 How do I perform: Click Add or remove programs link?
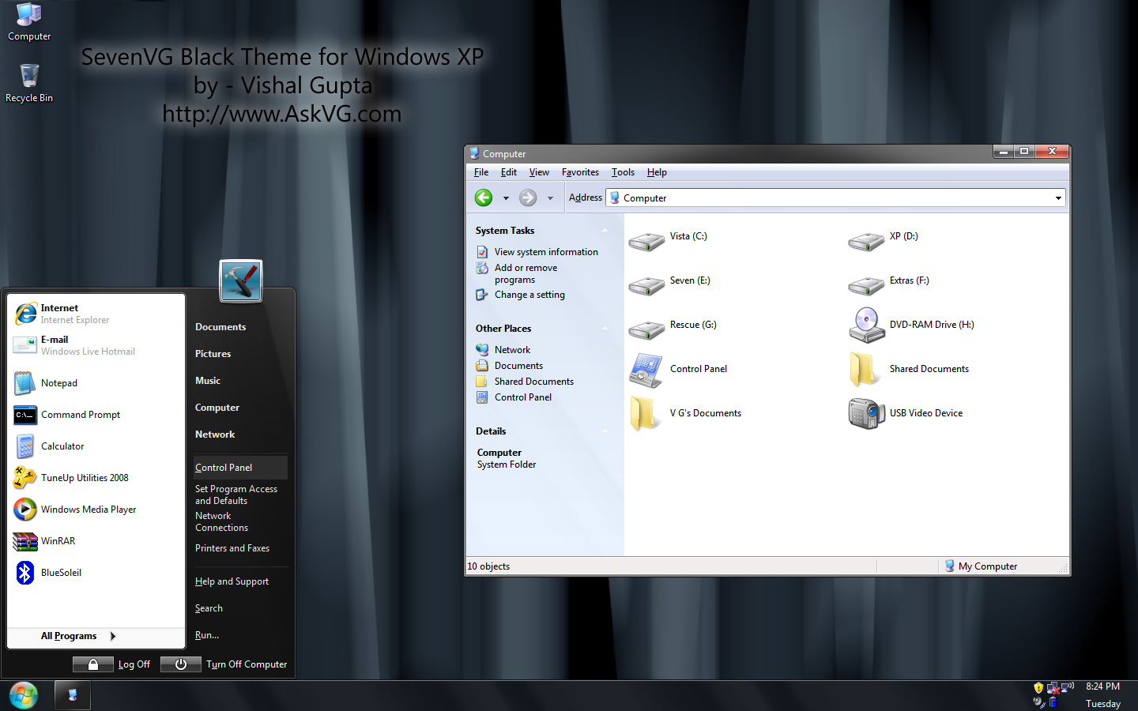pos(526,273)
